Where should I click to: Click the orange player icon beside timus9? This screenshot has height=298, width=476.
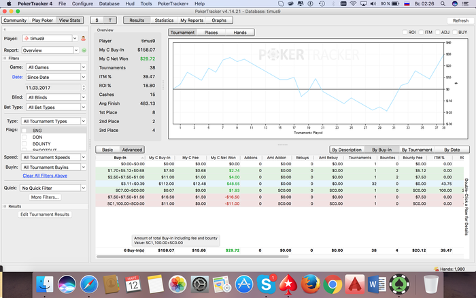point(83,39)
